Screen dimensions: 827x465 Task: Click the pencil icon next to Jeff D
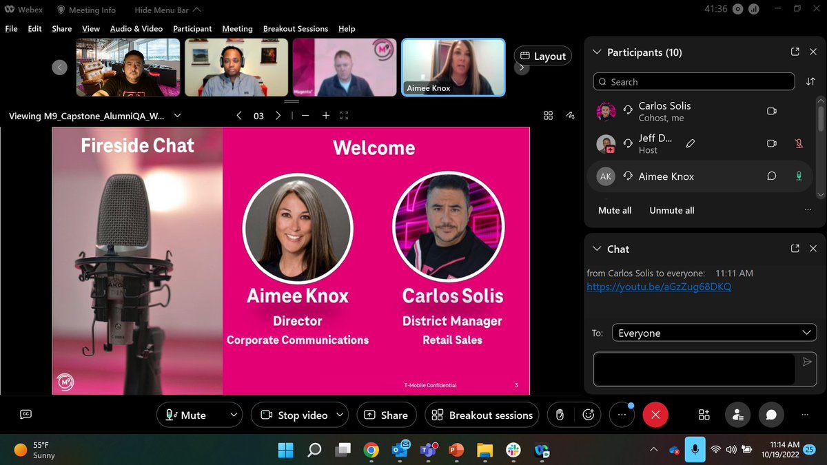(x=690, y=143)
